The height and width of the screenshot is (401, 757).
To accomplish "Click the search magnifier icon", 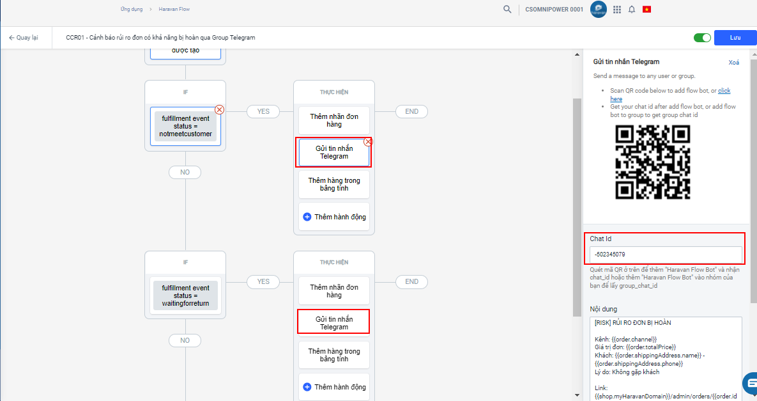I will coord(507,10).
